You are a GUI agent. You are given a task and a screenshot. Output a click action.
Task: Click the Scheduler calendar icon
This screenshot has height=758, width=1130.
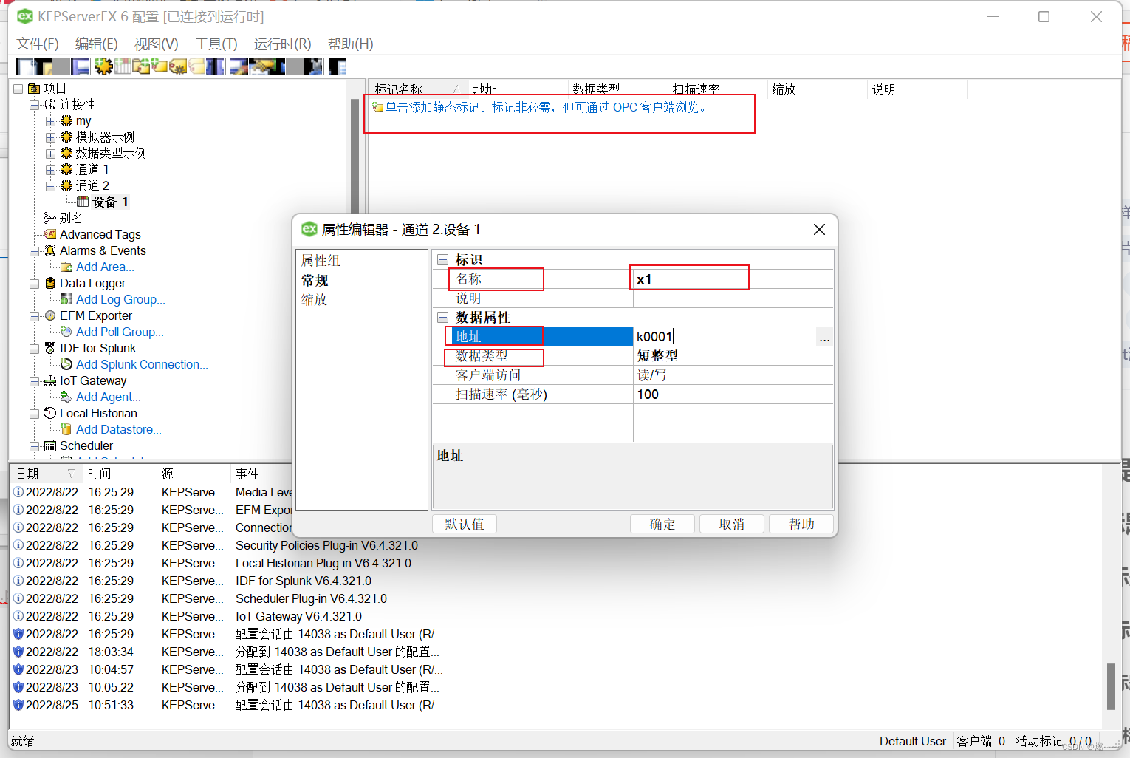pyautogui.click(x=50, y=445)
